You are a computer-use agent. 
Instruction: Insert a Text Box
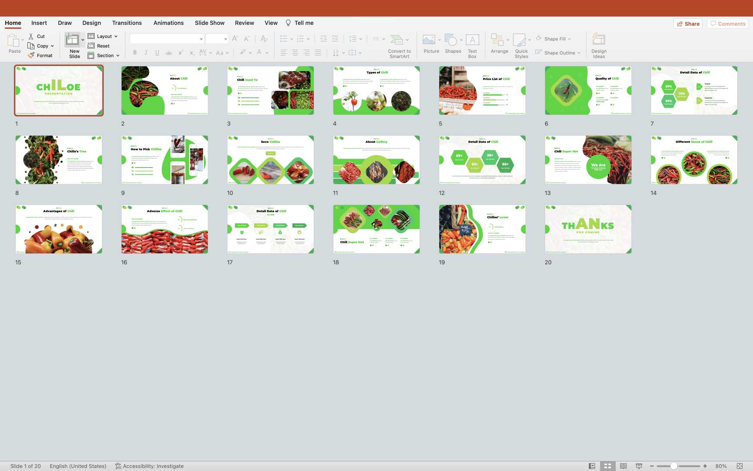click(x=472, y=40)
